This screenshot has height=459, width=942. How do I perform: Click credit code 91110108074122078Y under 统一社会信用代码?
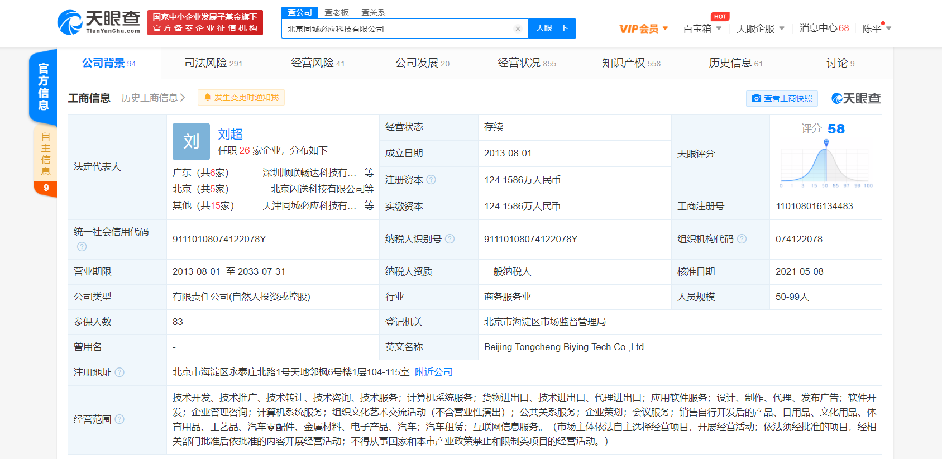219,239
